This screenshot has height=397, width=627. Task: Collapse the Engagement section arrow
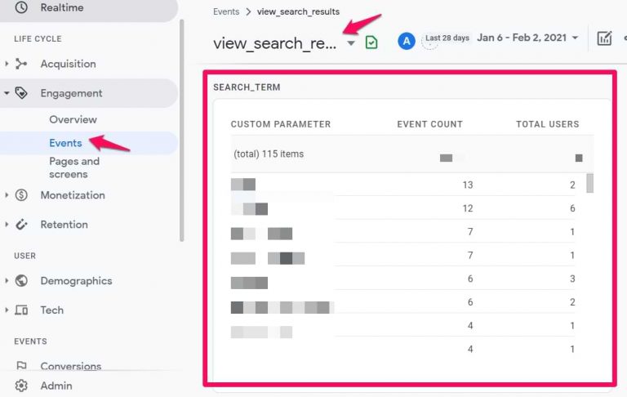7,93
